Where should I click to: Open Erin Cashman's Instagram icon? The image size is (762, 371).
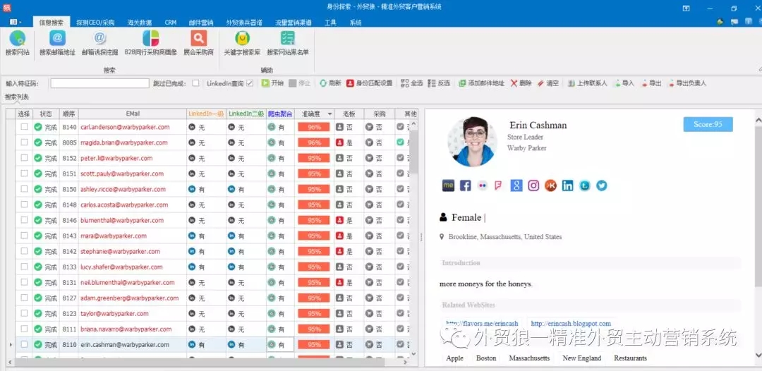533,185
